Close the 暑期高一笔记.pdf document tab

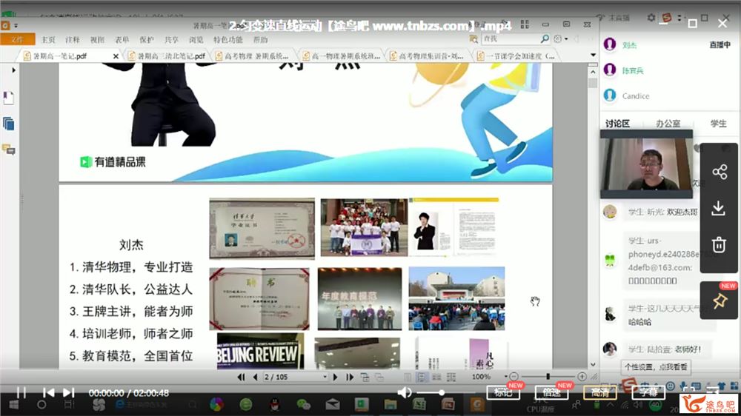pyautogui.click(x=116, y=56)
